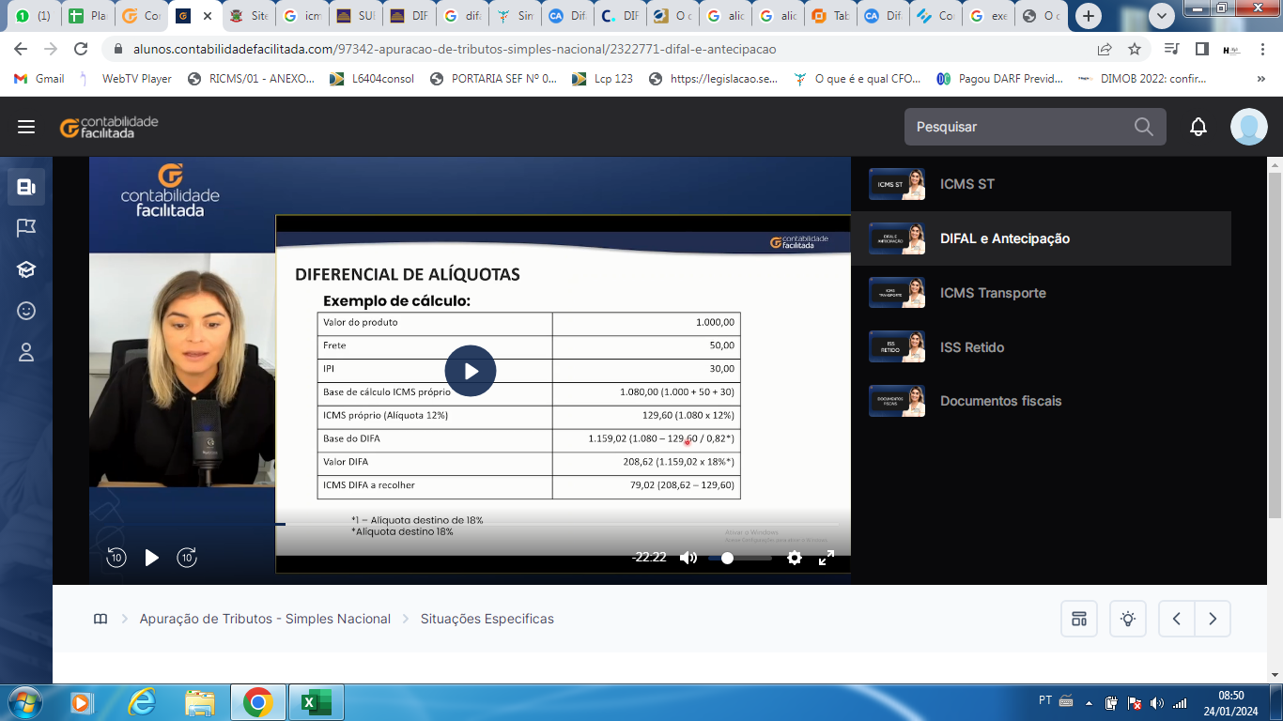Click the -22:22 remaining time display
Screen dimensions: 1283x721
649,558
